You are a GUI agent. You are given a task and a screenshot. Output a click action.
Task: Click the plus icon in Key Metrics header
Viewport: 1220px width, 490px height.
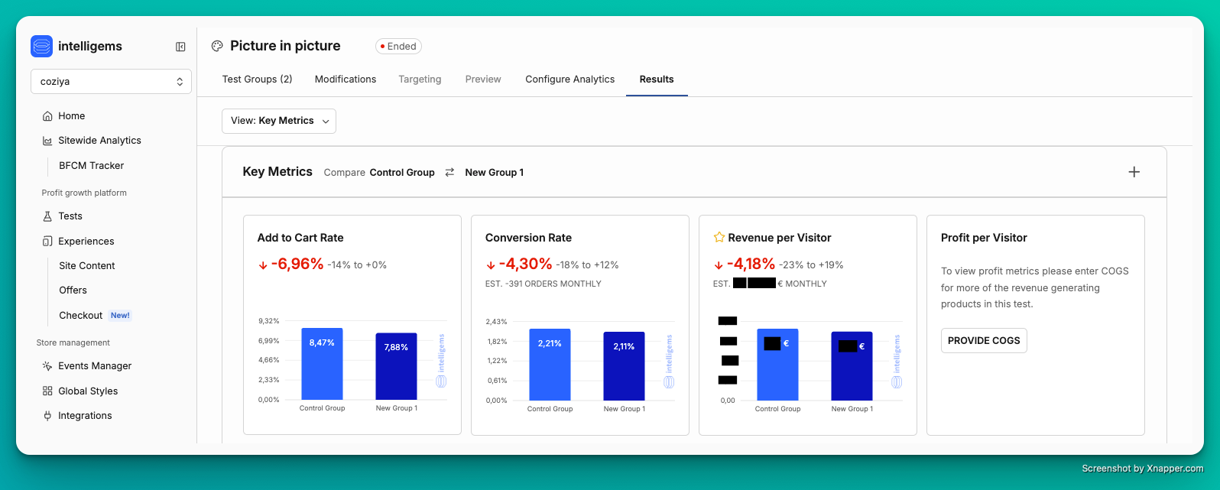(x=1134, y=172)
